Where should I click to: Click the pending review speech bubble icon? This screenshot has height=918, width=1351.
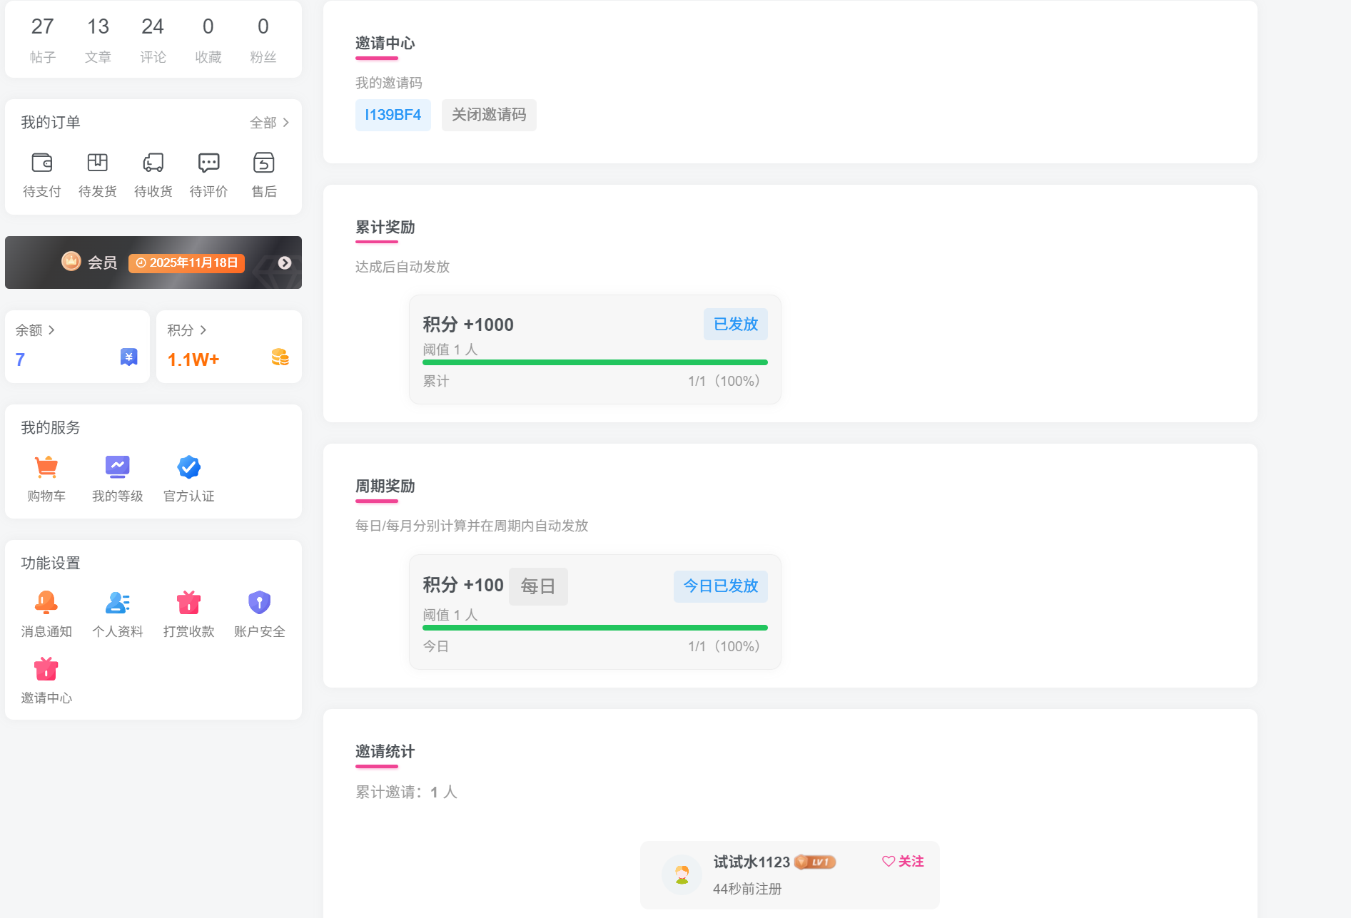pos(208,163)
